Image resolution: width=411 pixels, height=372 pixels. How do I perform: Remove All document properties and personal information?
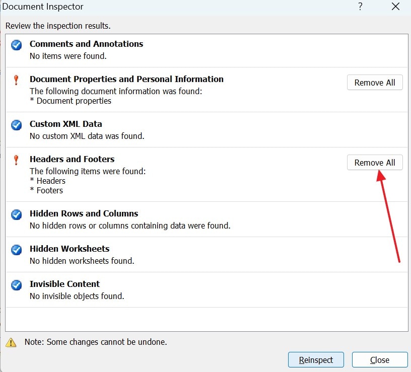(375, 83)
